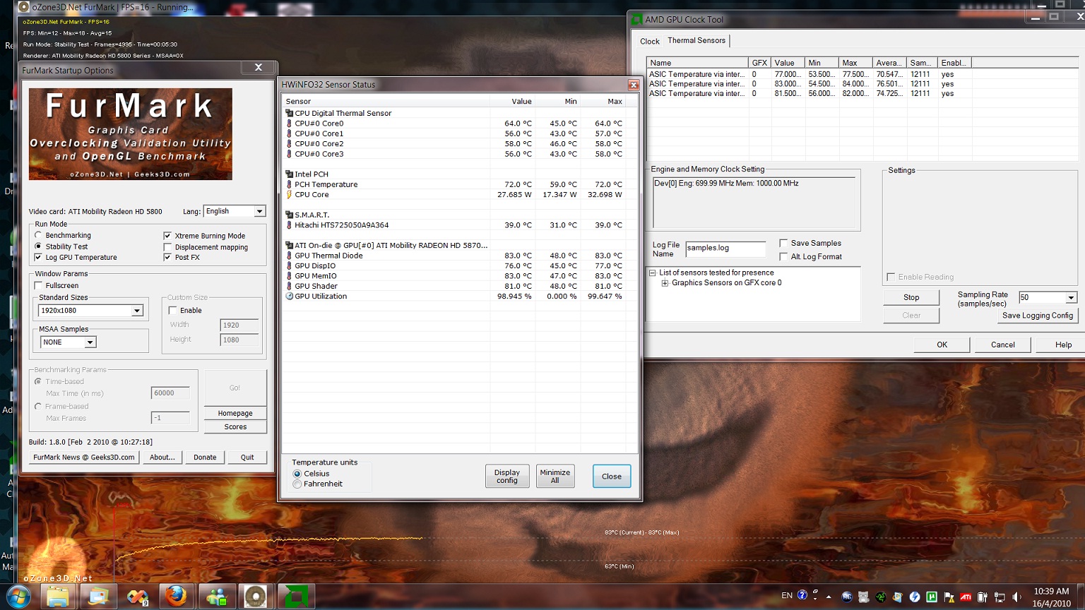
Task: Click the FurMark Homepage button
Action: pyautogui.click(x=235, y=413)
